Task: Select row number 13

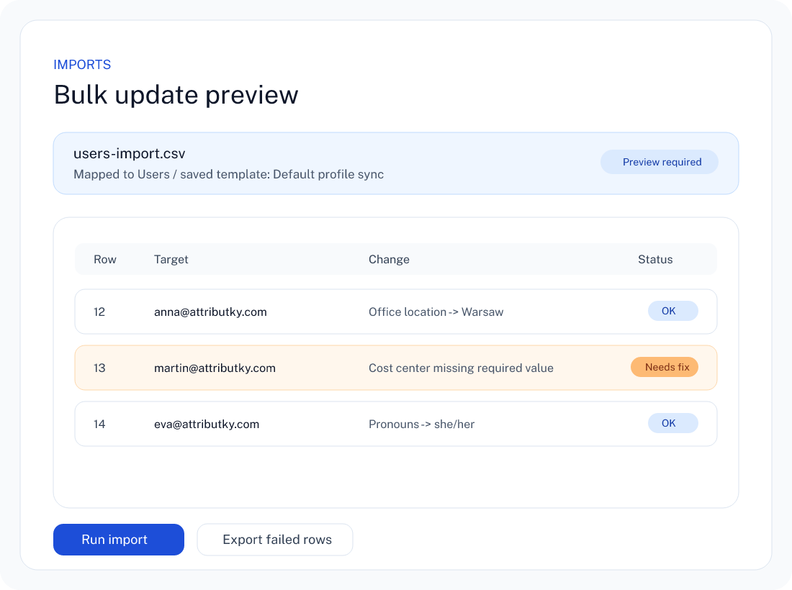Action: 99,368
